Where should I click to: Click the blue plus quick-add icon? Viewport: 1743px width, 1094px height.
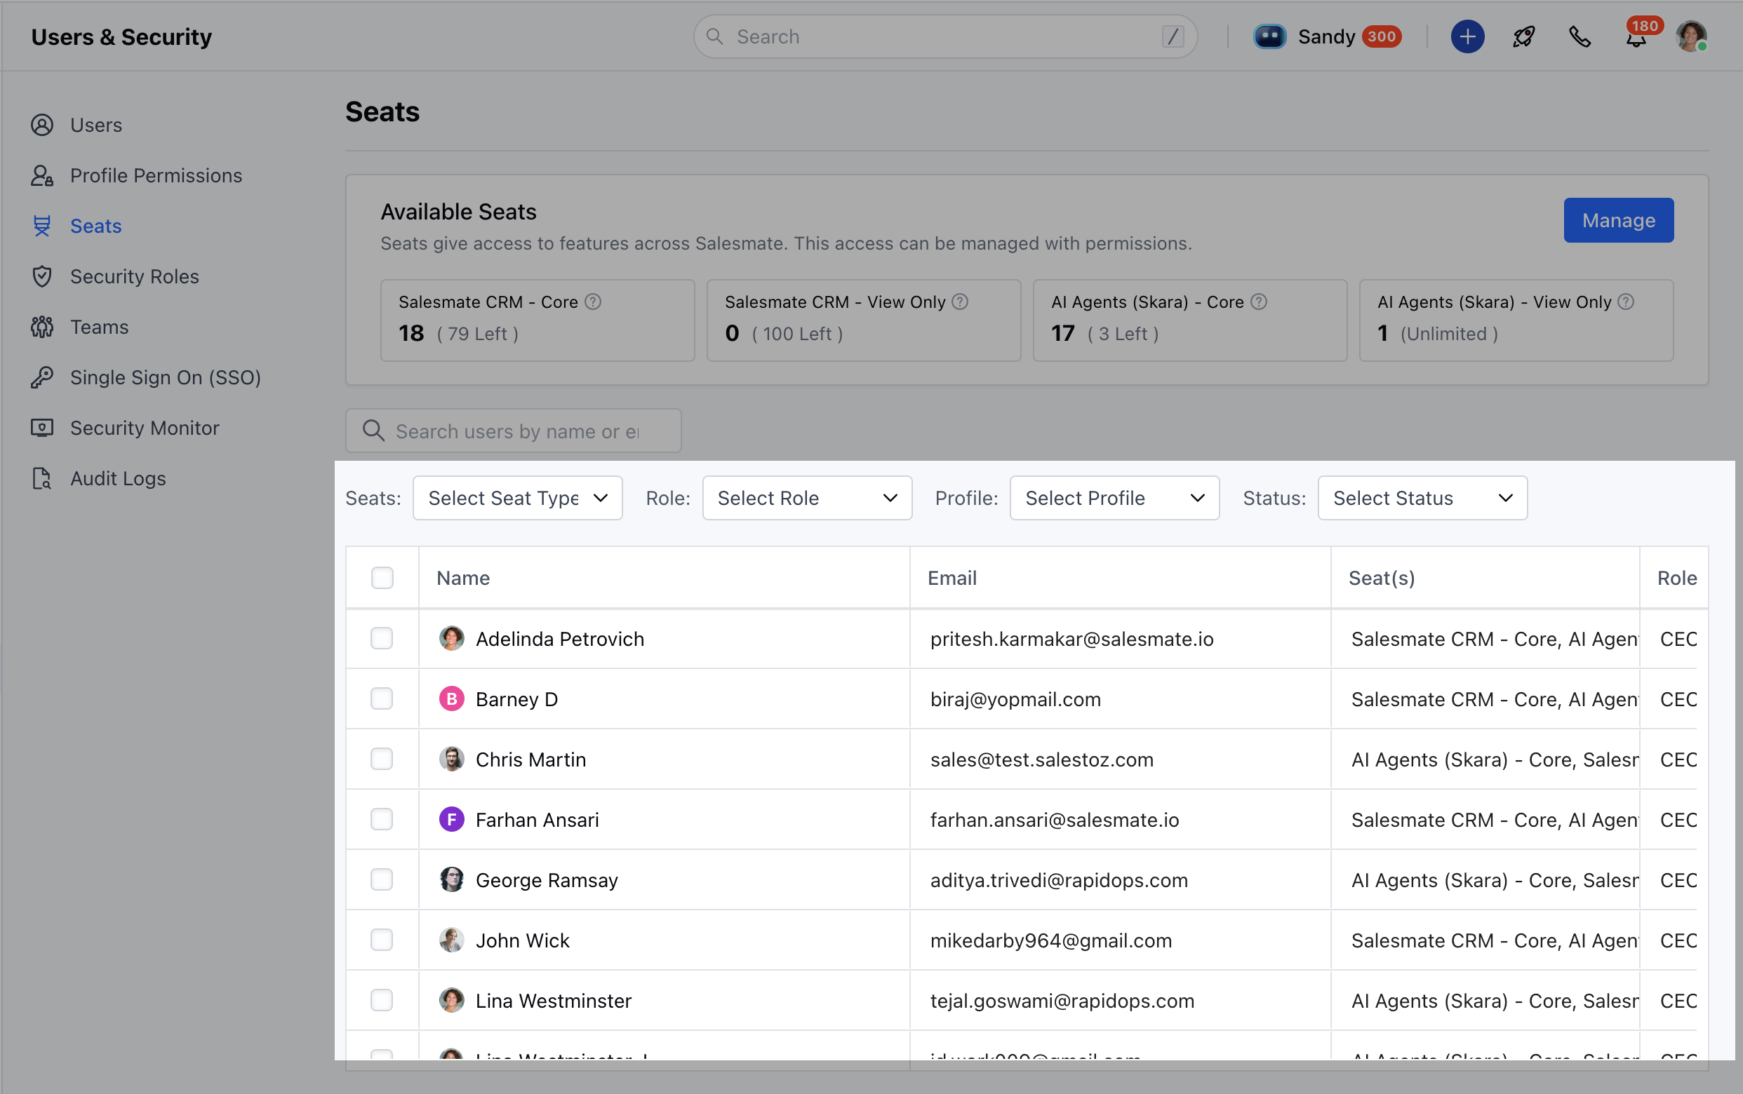coord(1467,36)
